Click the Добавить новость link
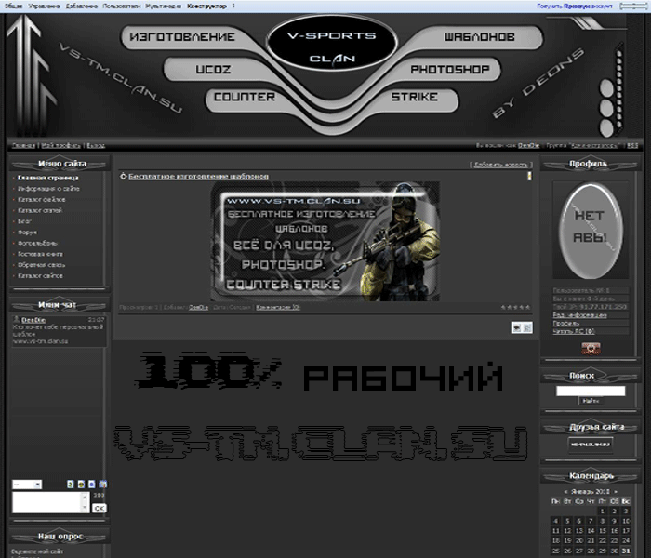The height and width of the screenshot is (558, 651). coord(500,165)
